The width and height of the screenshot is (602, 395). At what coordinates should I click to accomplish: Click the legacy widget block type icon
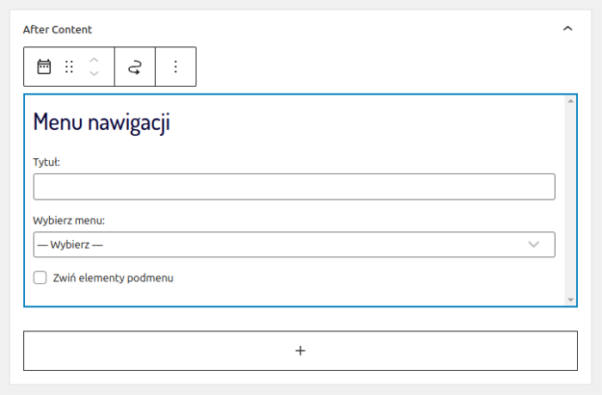coord(44,67)
